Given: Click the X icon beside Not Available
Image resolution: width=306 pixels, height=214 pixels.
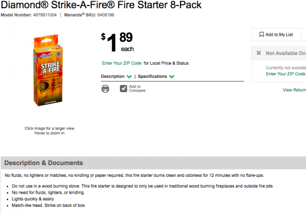Looking at the screenshot, I should tap(259, 53).
